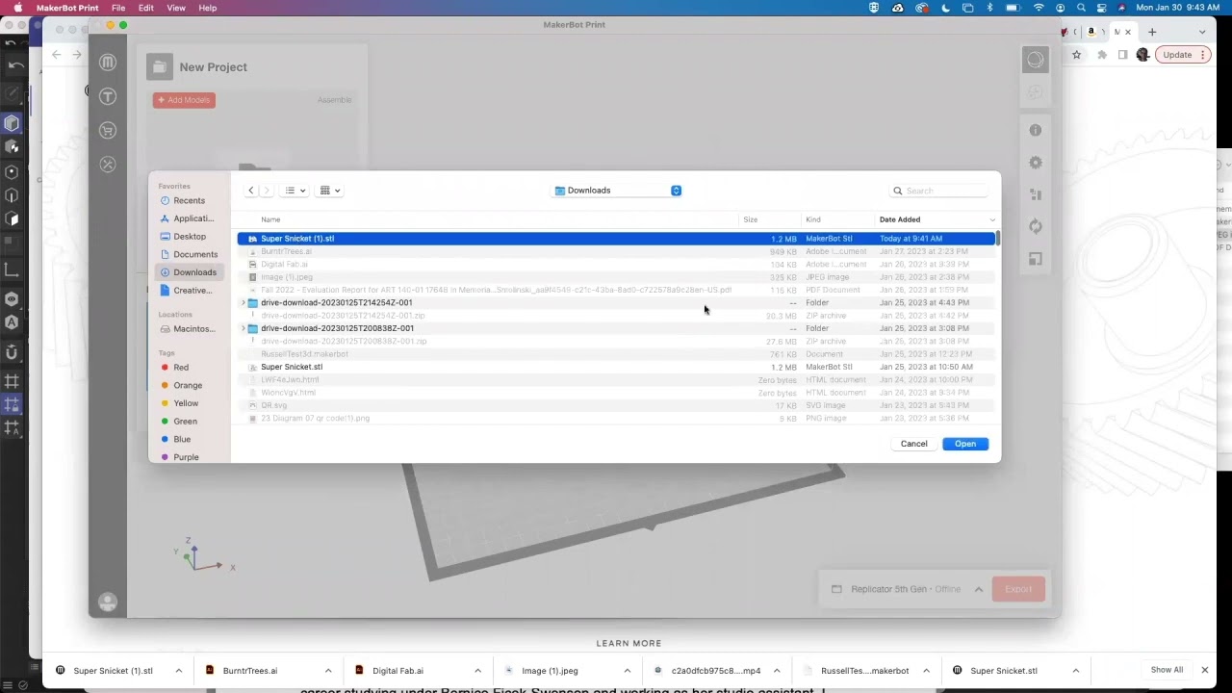Open the tools icon in MakerBot sidebar
1232x693 pixels.
pos(108,165)
